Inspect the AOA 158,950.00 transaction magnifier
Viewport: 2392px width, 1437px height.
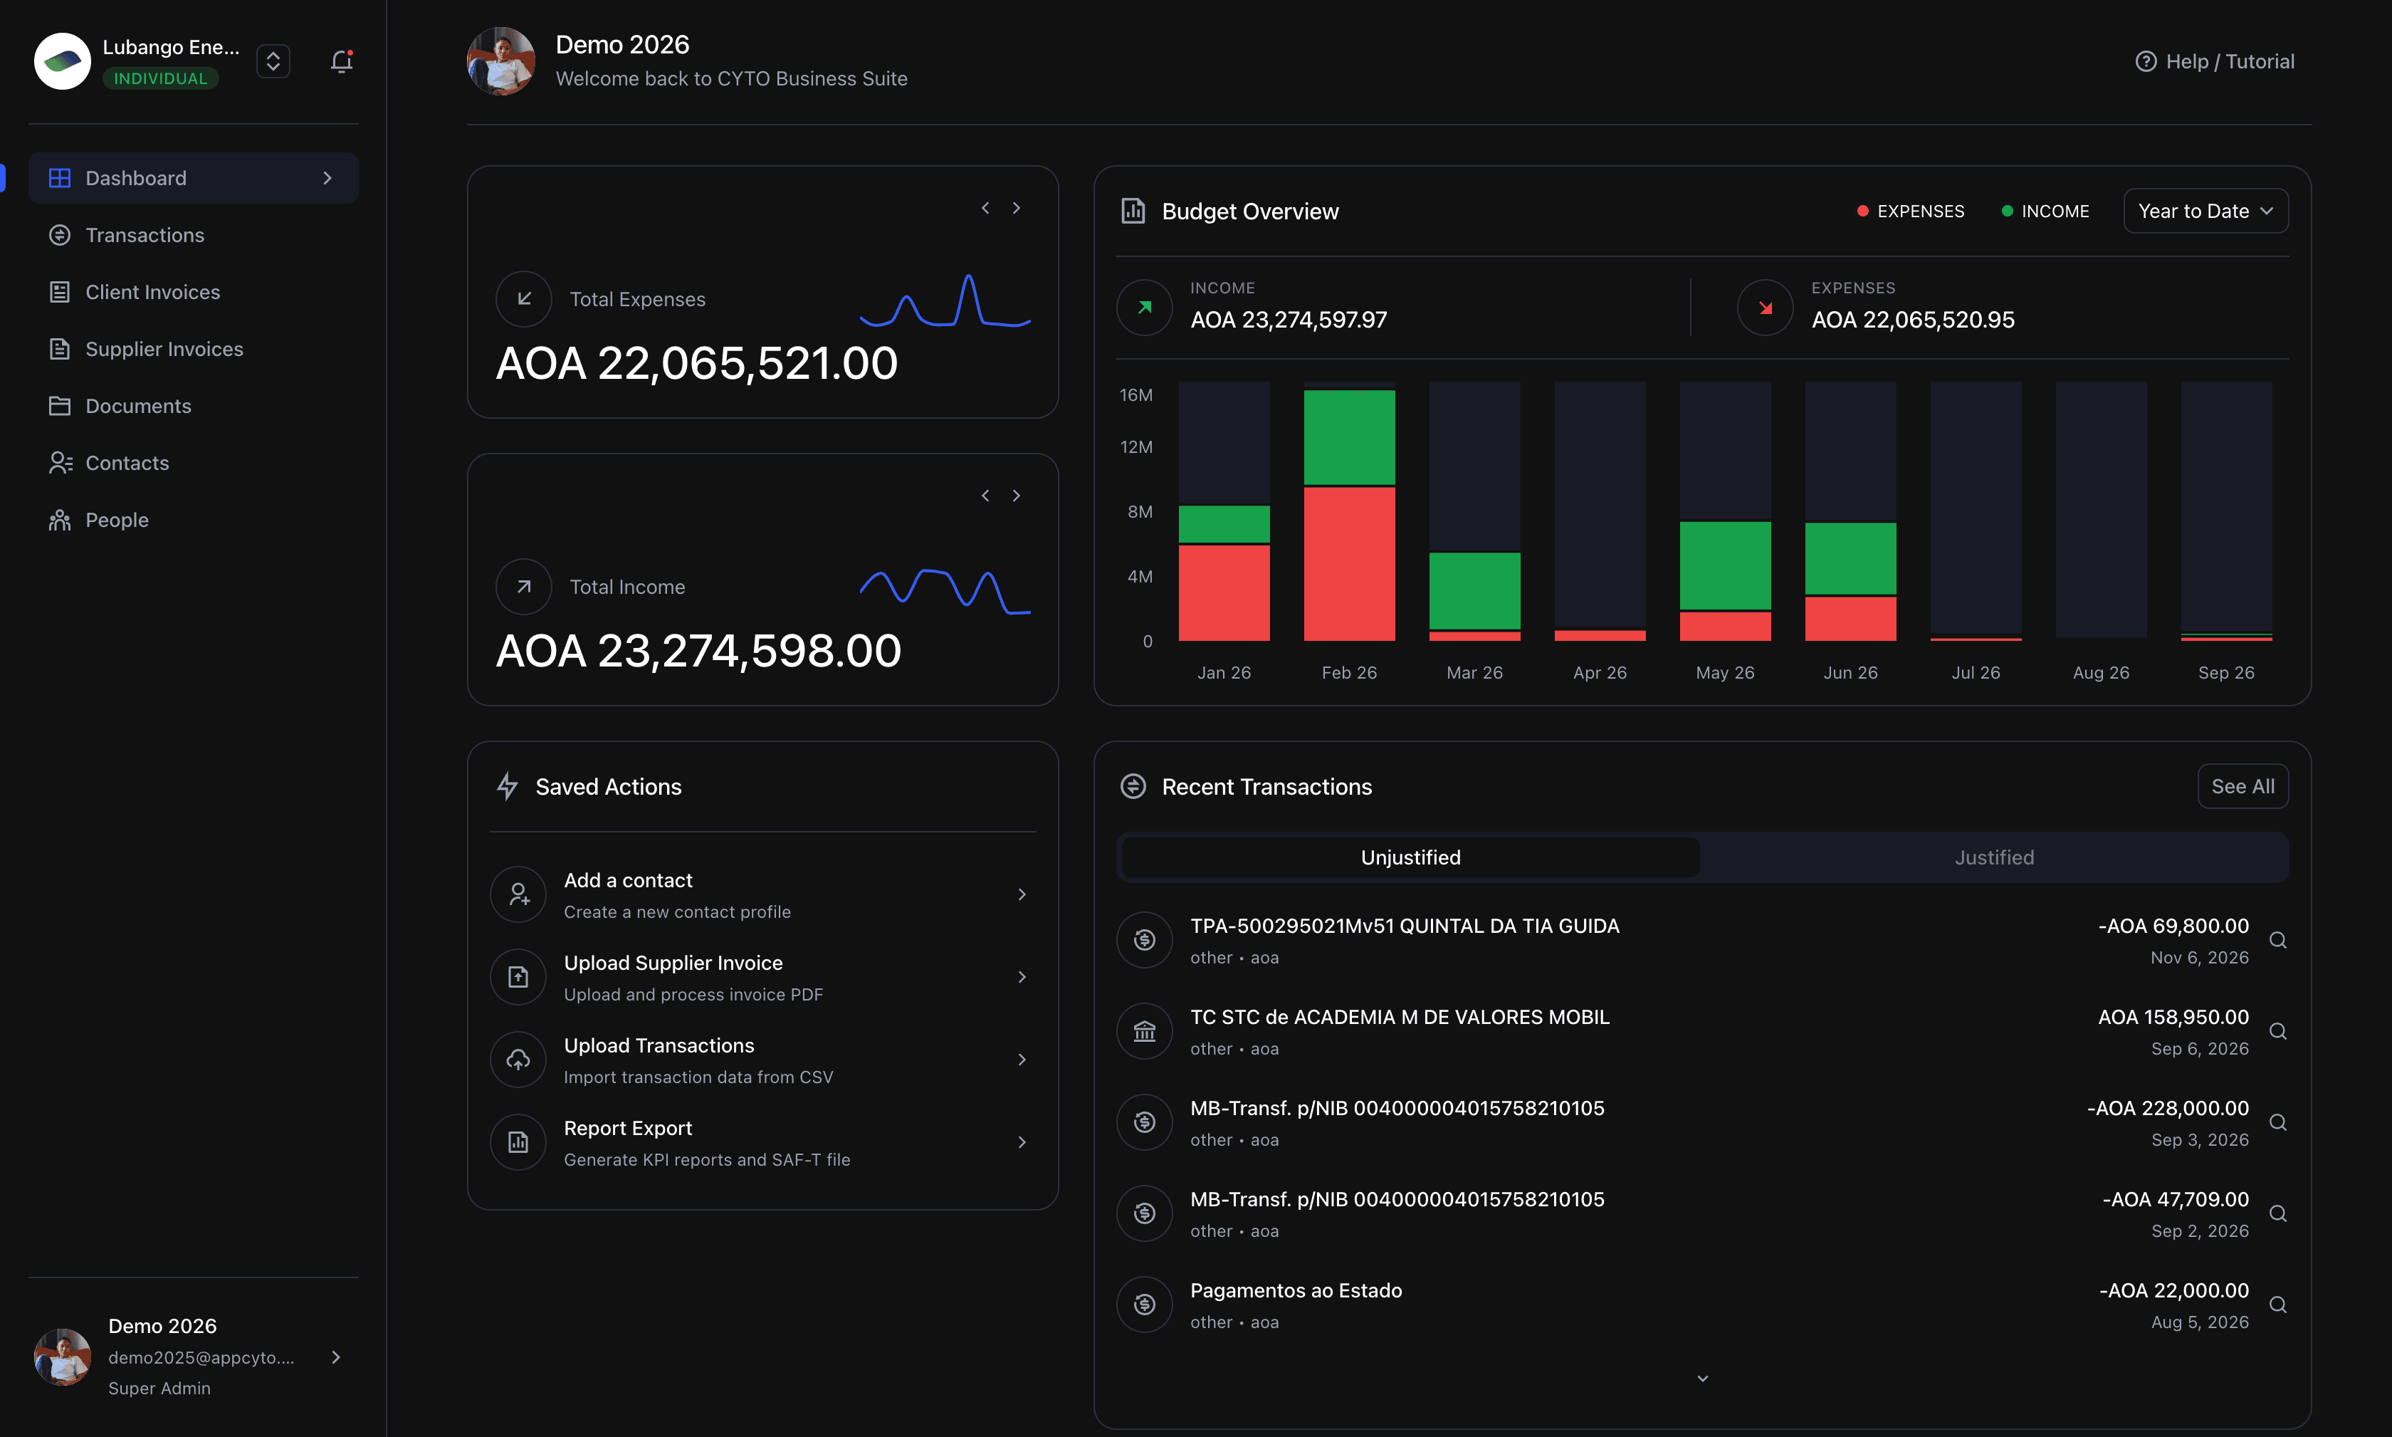tap(2278, 1031)
